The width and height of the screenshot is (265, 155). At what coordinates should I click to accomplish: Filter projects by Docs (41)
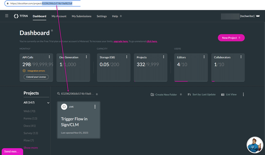[30, 126]
